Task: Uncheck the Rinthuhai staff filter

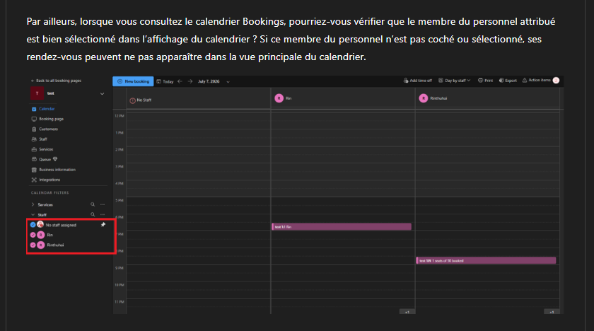Action: click(x=33, y=245)
